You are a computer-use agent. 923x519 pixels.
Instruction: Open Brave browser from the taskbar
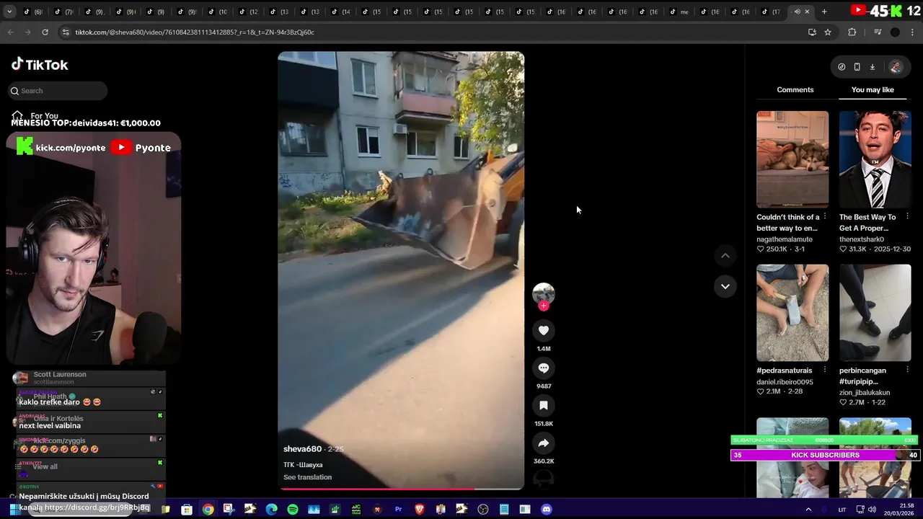(420, 510)
